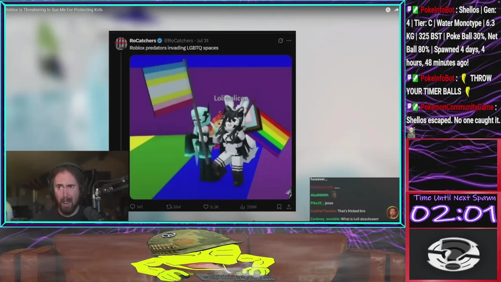Click the YouTube Watch Later clock icon
This screenshot has height=282, width=501.
388,10
